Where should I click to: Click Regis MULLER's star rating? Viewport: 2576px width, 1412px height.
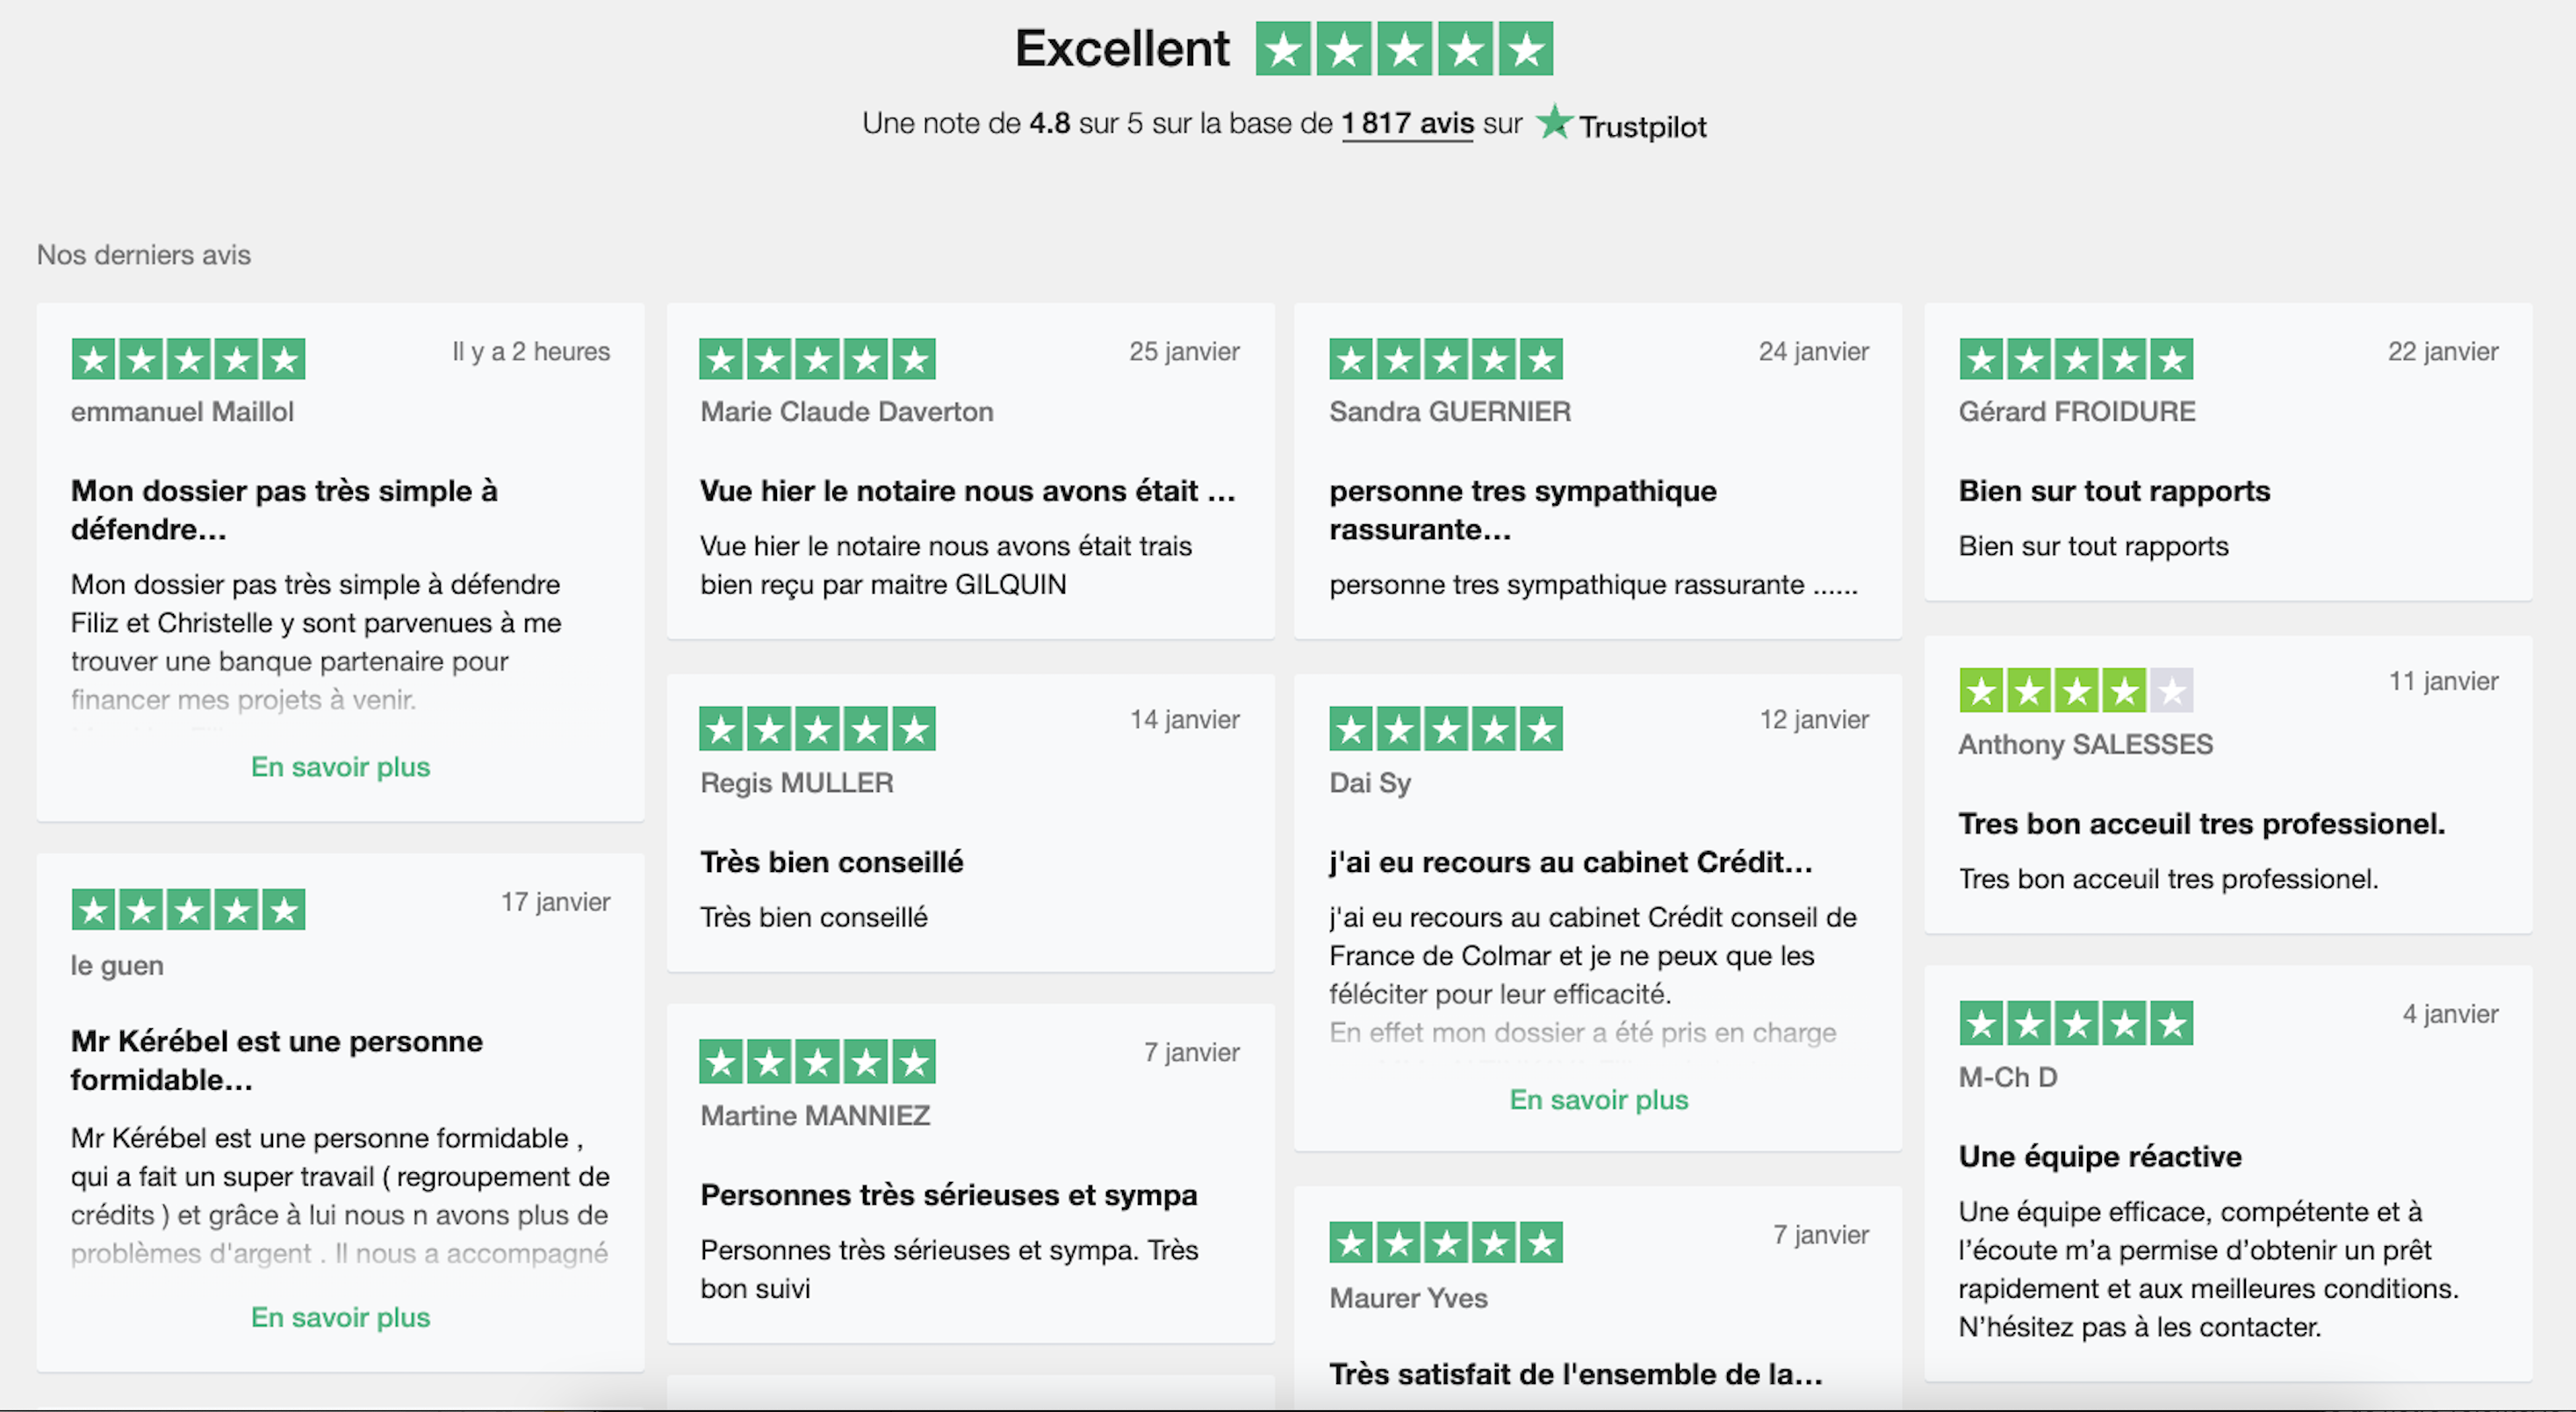(x=817, y=729)
